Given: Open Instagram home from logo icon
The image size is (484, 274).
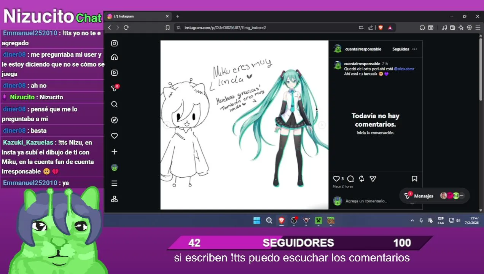Looking at the screenshot, I should [114, 43].
